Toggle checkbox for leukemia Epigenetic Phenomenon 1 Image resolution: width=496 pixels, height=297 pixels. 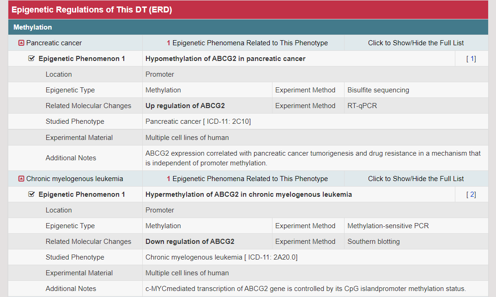coord(31,194)
